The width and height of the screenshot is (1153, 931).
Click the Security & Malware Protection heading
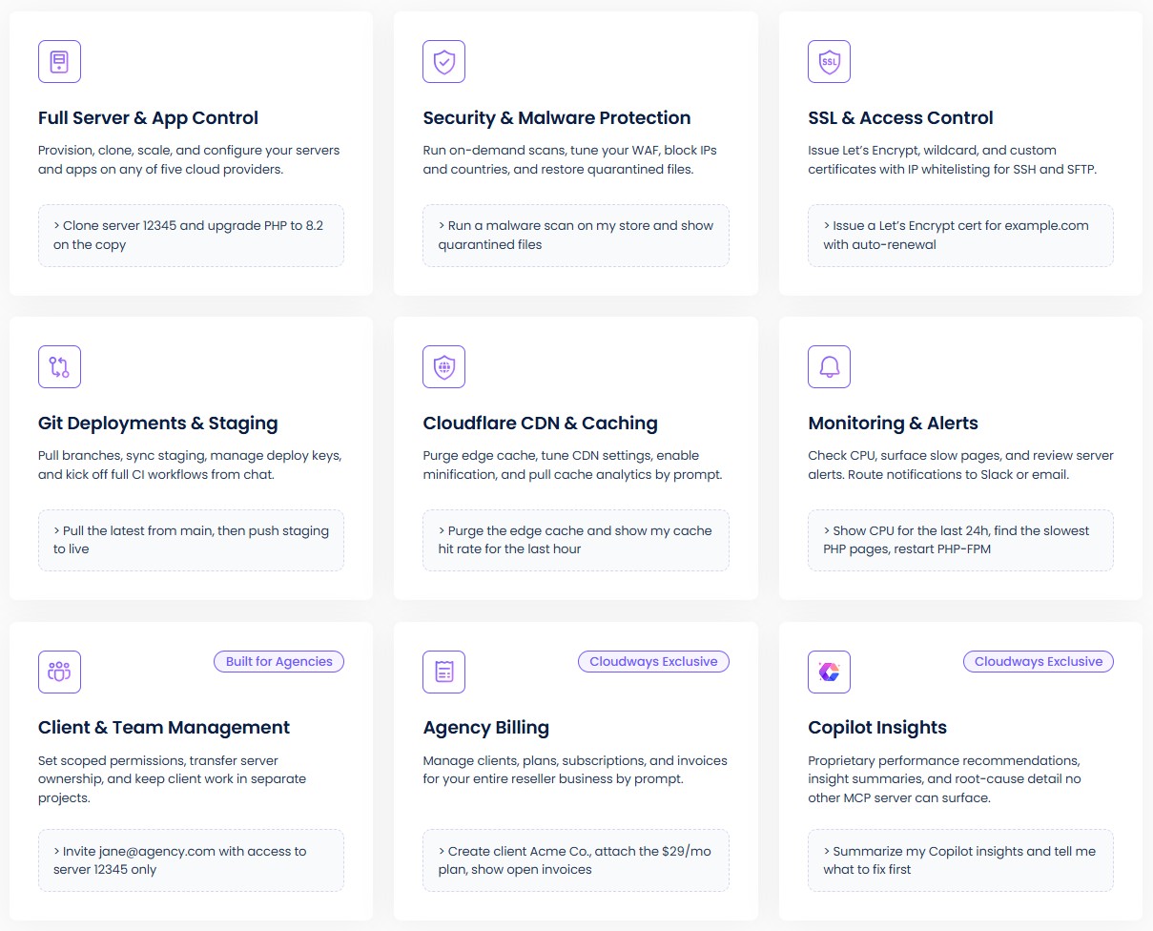point(557,118)
